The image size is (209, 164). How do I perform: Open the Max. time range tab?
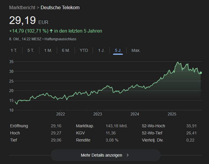136,50
